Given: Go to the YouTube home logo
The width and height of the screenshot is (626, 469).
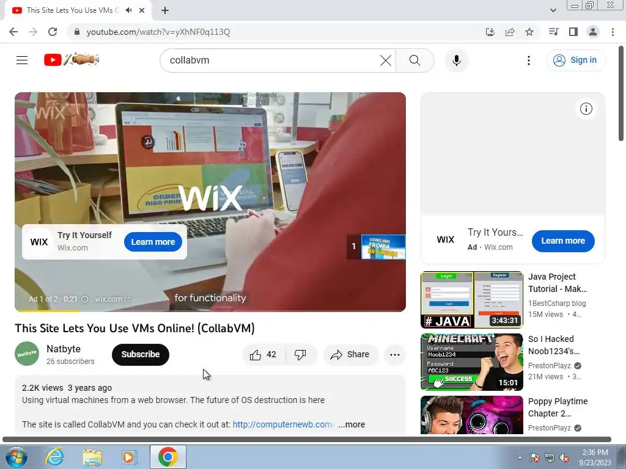Looking at the screenshot, I should [72, 60].
